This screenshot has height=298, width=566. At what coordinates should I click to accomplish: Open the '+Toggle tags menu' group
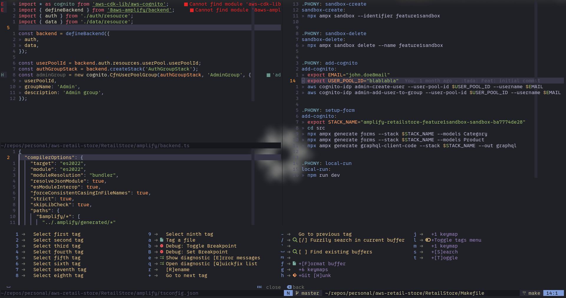456,240
